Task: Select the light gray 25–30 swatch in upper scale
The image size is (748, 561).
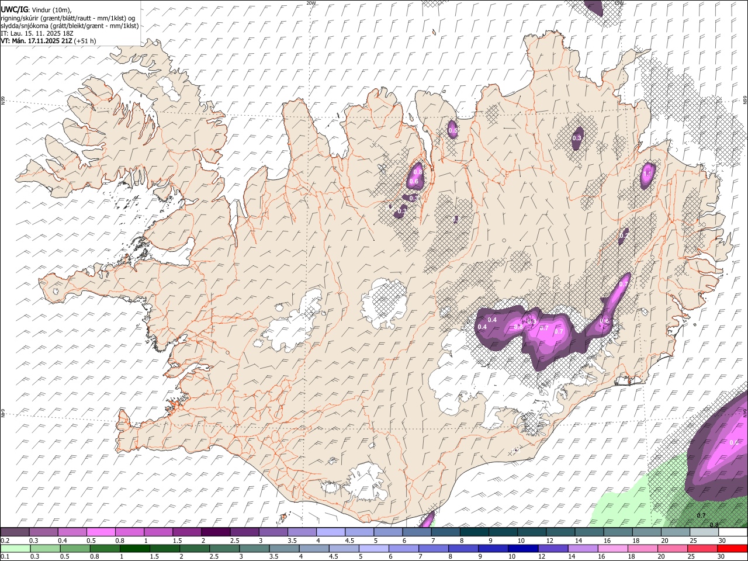Action: point(704,532)
